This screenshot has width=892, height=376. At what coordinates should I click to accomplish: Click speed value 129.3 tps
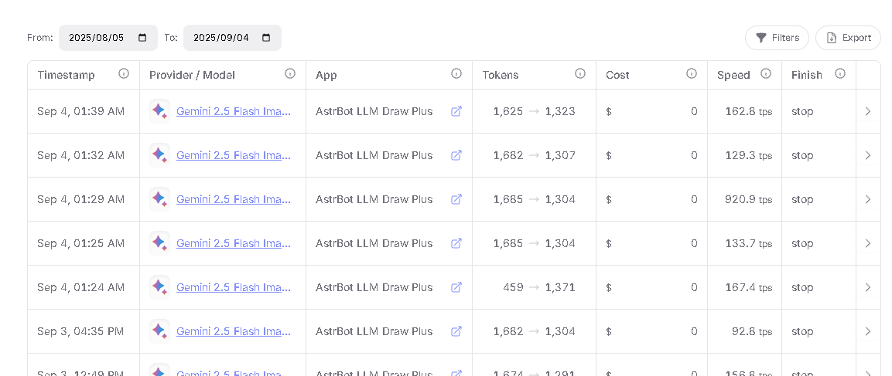click(749, 155)
